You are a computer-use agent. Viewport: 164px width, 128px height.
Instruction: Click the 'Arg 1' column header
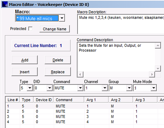click(x=96, y=100)
